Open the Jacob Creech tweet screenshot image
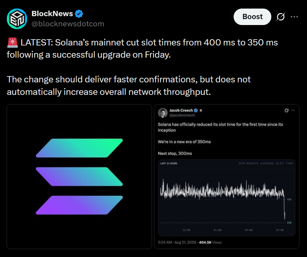Viewport: 307px width, 257px height. coord(227,177)
